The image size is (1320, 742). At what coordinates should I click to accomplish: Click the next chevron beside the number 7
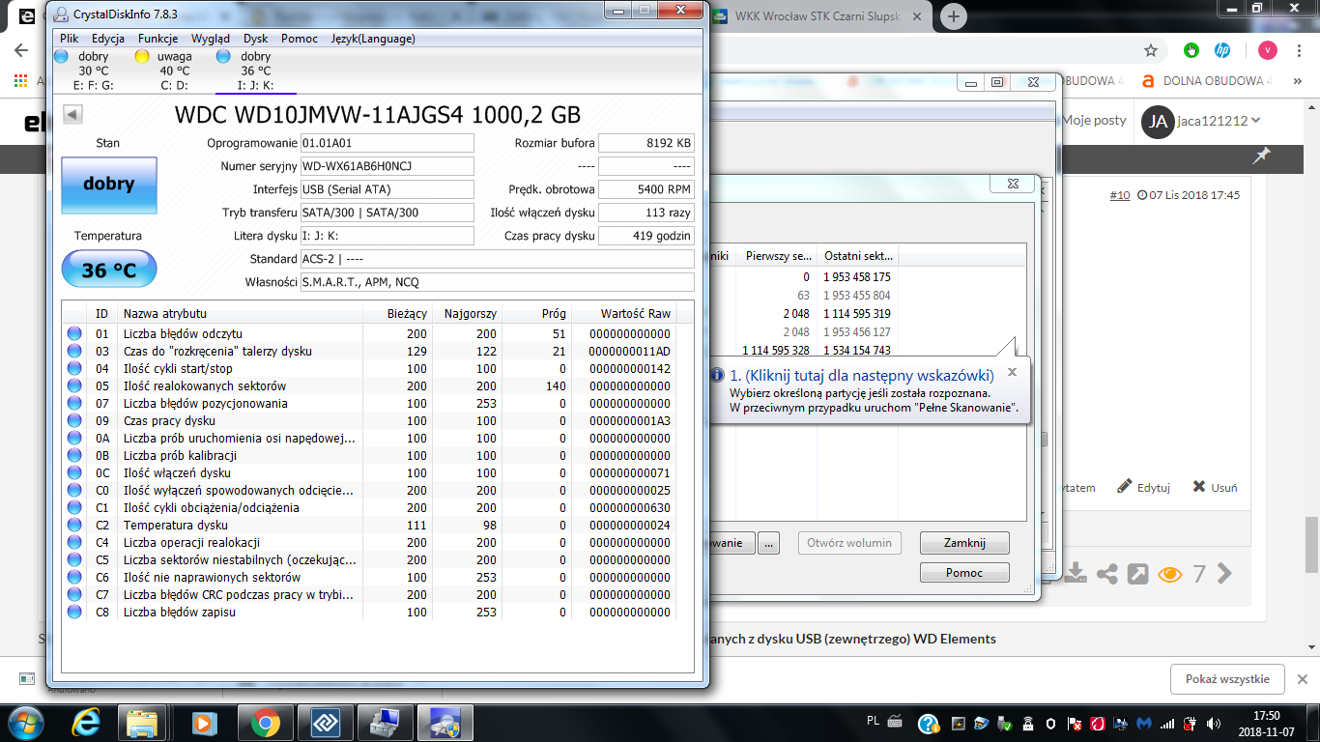point(1224,574)
